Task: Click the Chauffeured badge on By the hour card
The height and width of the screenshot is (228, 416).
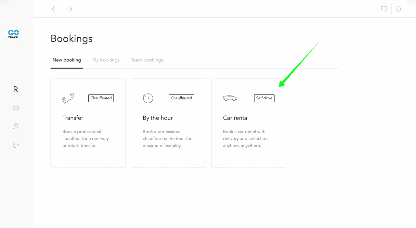Action: 181,98
